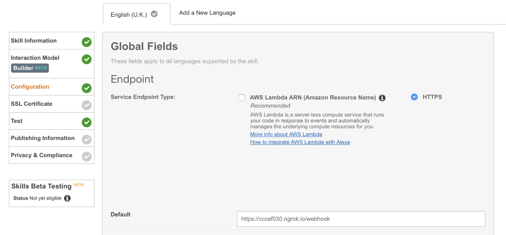Open the SSL Certificate section
506x235 pixels.
click(x=32, y=104)
